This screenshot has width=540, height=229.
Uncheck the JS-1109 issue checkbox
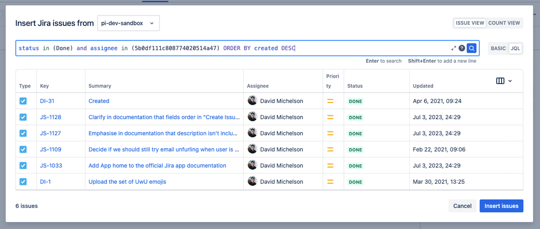[23, 149]
